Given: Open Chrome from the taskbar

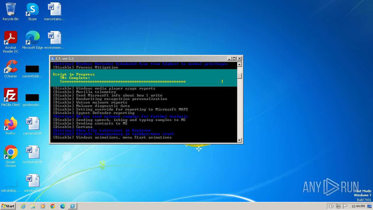Looking at the screenshot, I should point(53,206).
